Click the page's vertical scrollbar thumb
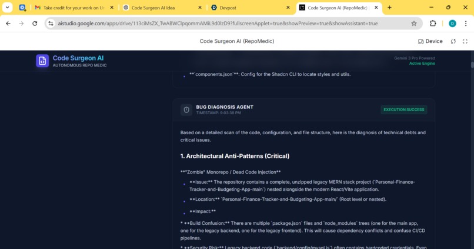Image resolution: width=474 pixels, height=249 pixels. tap(472, 65)
